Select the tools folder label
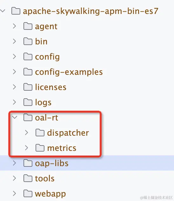This screenshot has height=201, width=174. (x=45, y=178)
